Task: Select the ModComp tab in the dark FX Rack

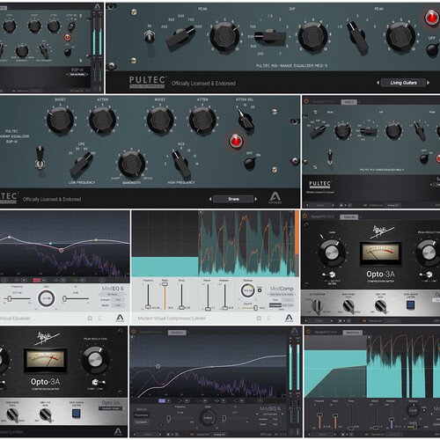Action: [x=353, y=333]
